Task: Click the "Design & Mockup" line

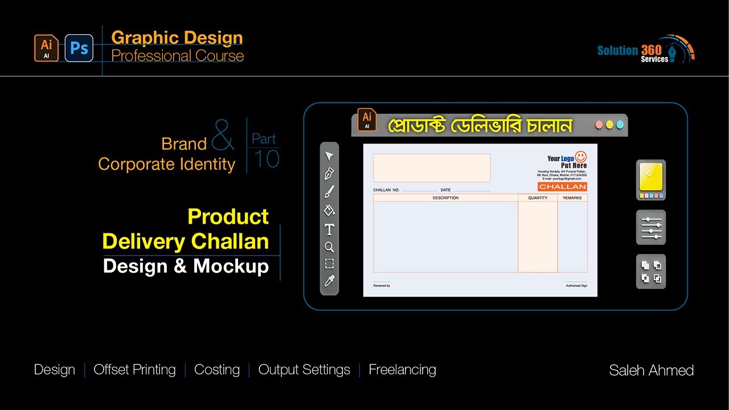Action: [x=186, y=266]
